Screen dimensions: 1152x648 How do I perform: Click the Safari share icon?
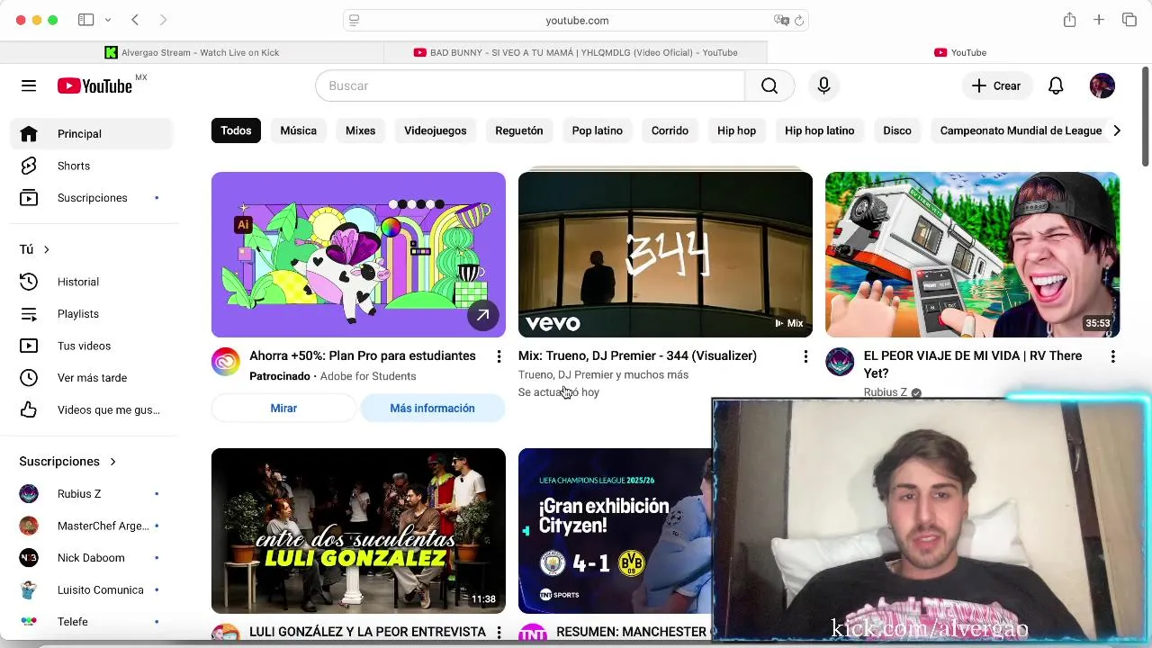(1069, 20)
